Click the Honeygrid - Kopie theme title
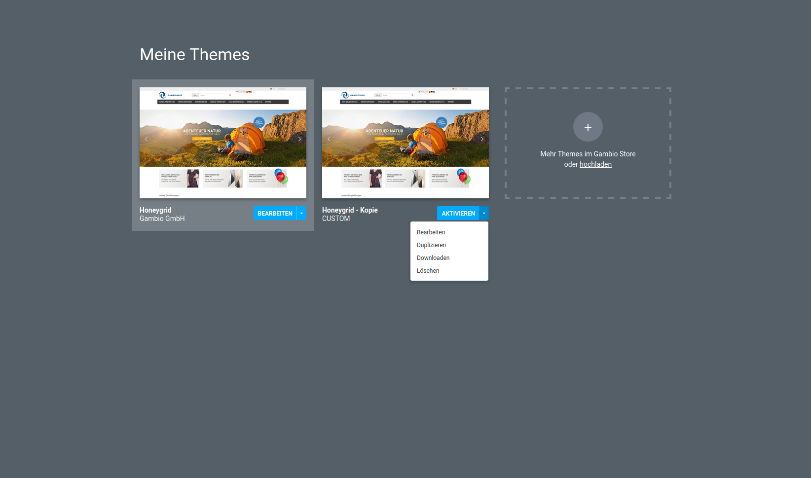This screenshot has height=478, width=811. 350,210
